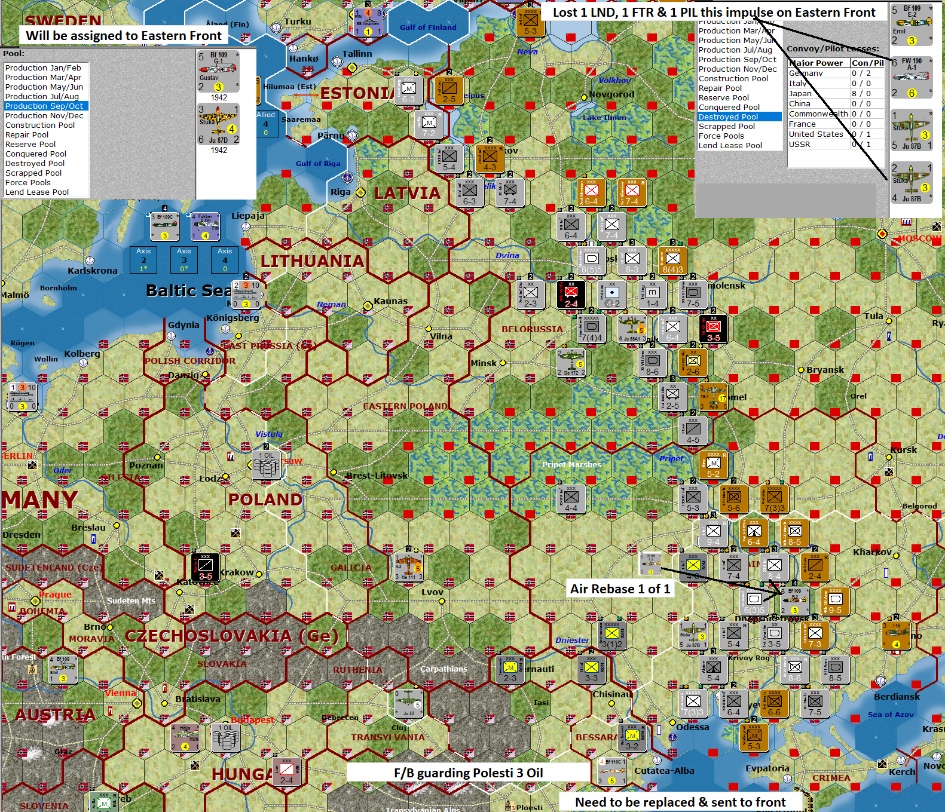
Task: Open Repair Pool in left Pool list
Action: click(46, 134)
